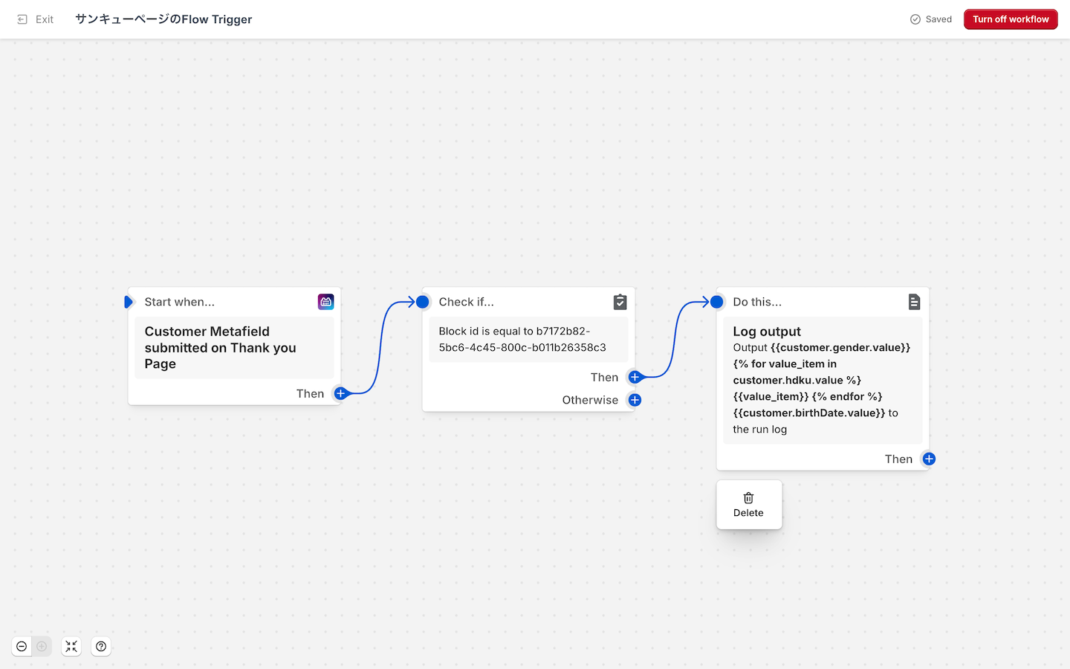Open the Log output action card
1070x669 pixels.
pos(822,380)
